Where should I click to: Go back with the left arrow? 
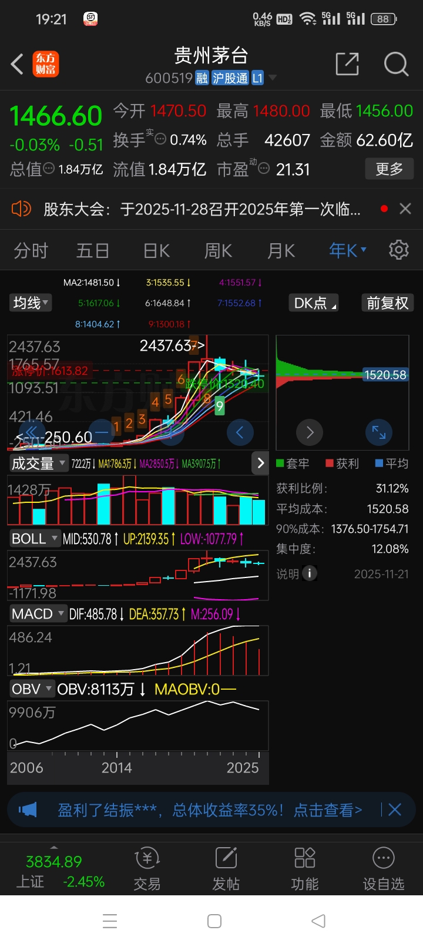(18, 64)
